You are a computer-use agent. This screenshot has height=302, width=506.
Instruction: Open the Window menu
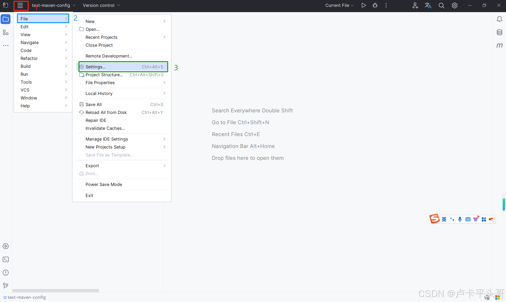click(43, 98)
